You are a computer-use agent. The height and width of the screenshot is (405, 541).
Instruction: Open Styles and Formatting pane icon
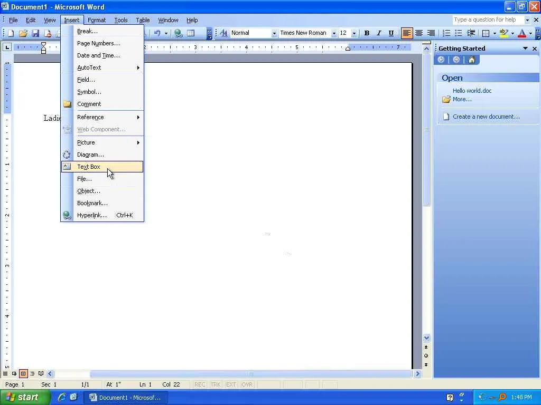click(x=223, y=33)
